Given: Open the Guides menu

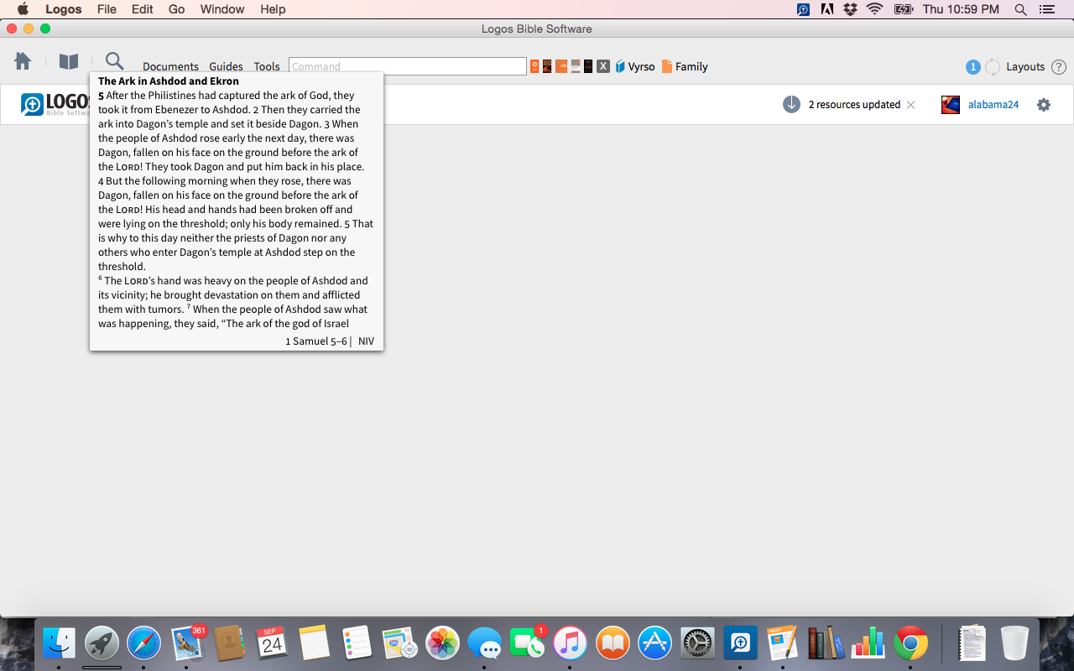Looking at the screenshot, I should [226, 66].
